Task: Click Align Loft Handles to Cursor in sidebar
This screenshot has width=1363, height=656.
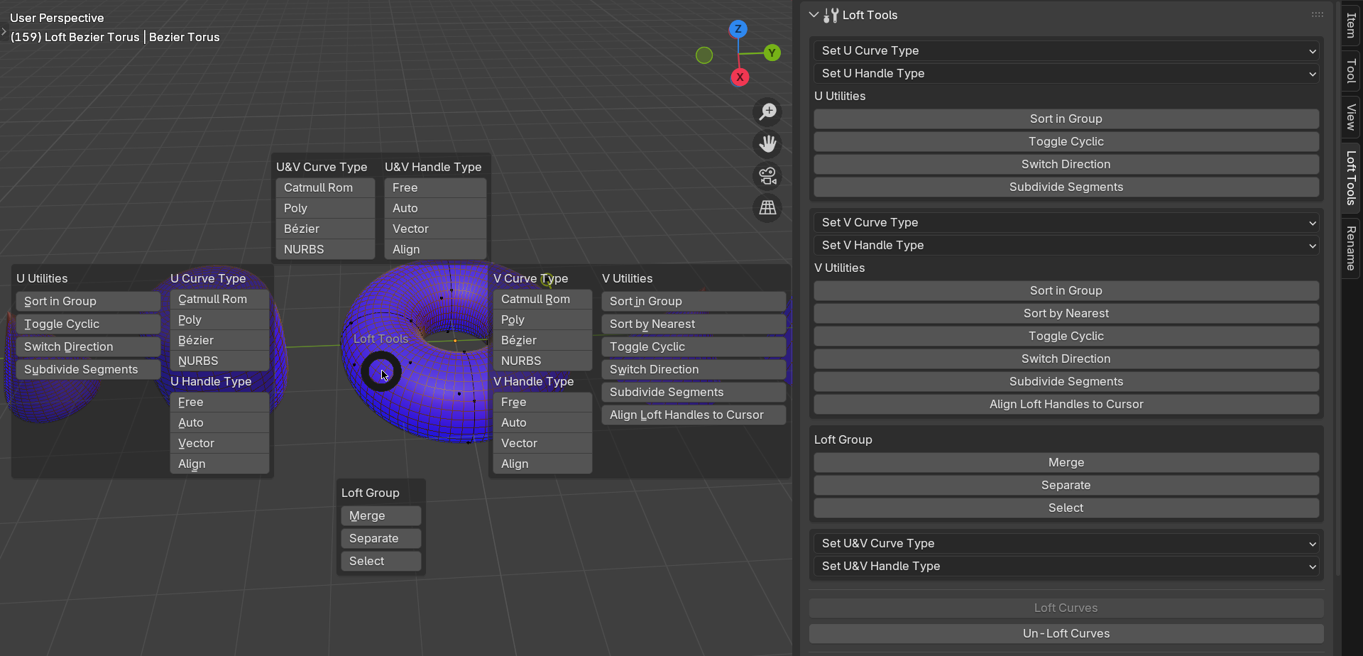Action: point(1066,404)
